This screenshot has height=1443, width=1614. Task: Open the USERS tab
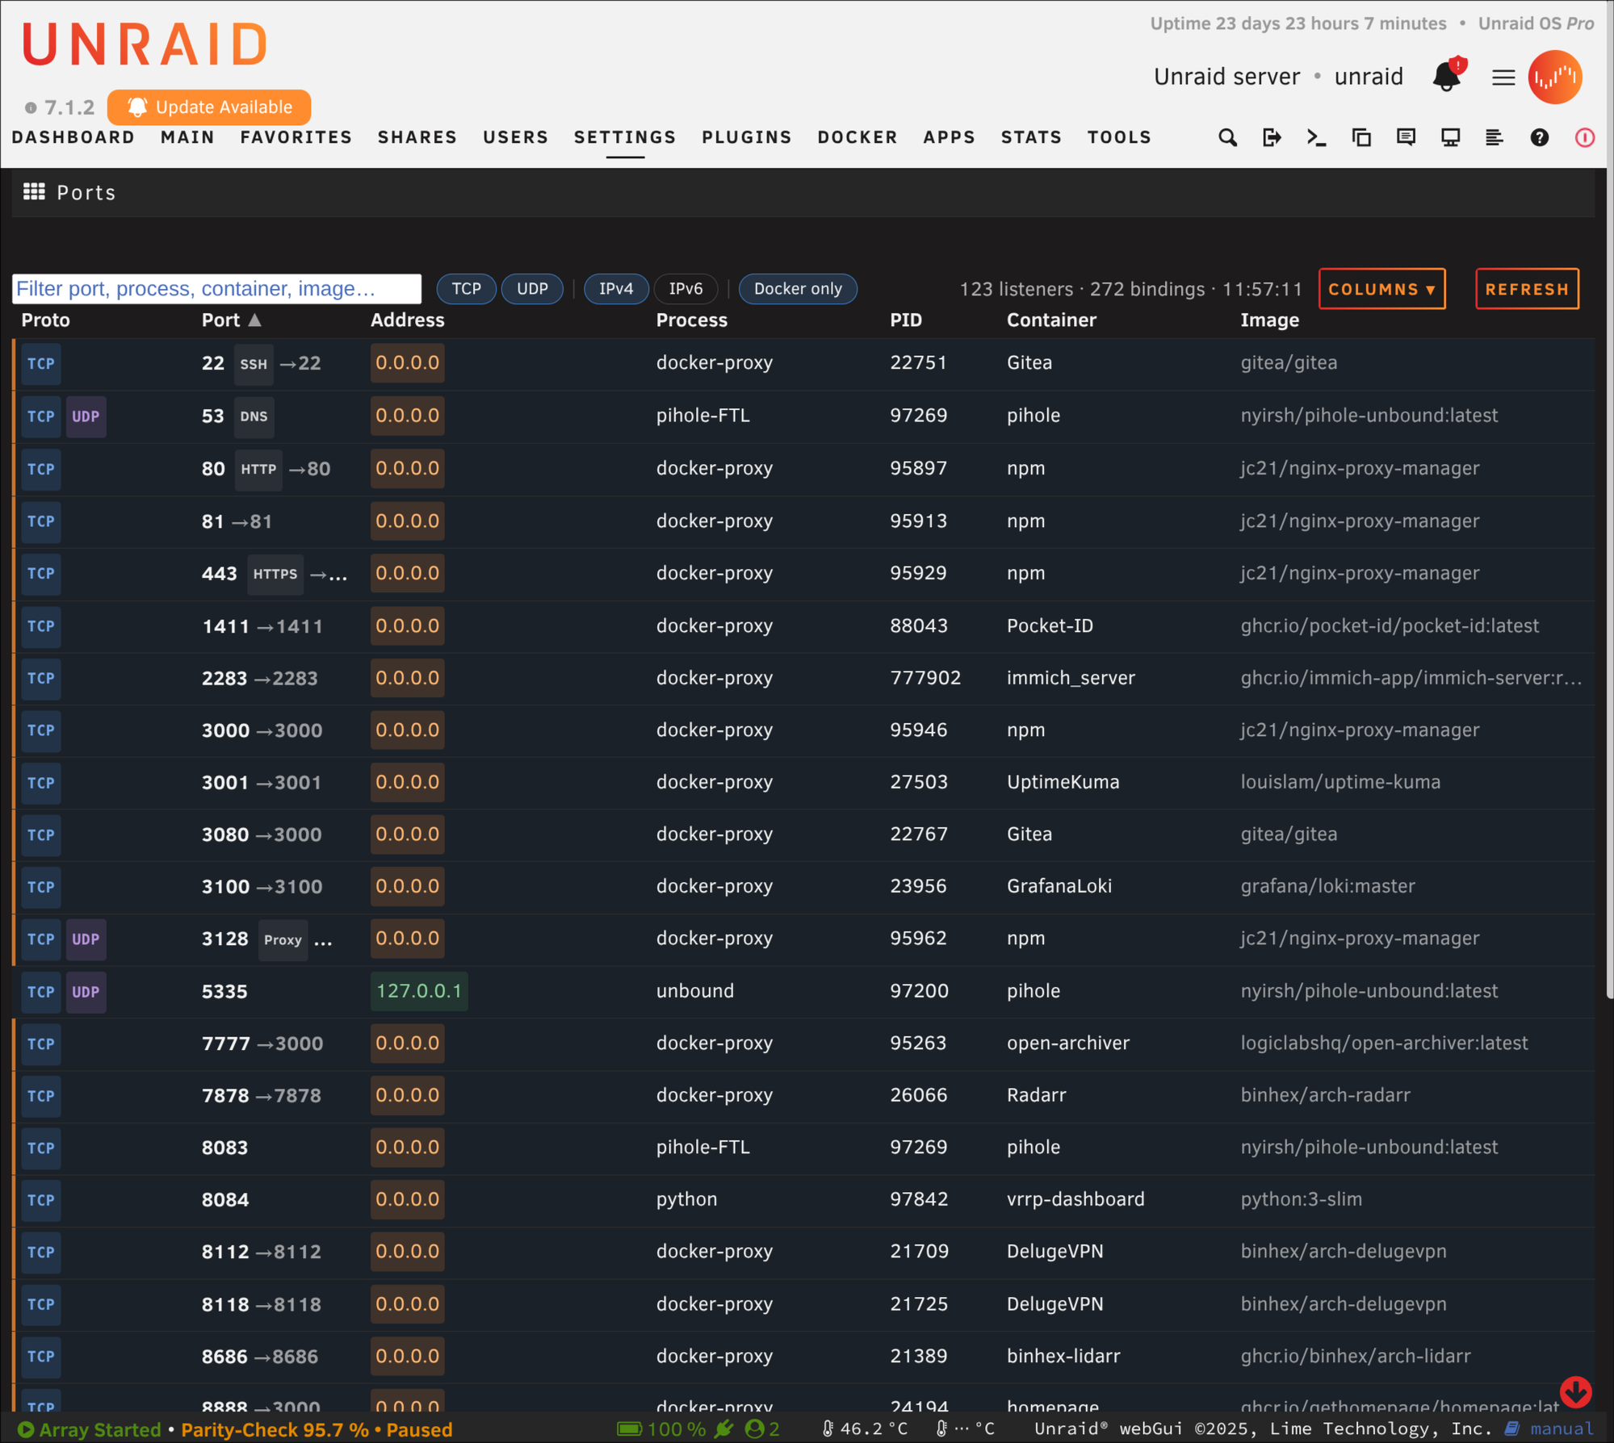click(516, 137)
